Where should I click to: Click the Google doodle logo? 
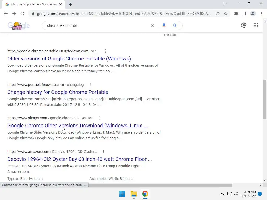pyautogui.click(x=19, y=26)
